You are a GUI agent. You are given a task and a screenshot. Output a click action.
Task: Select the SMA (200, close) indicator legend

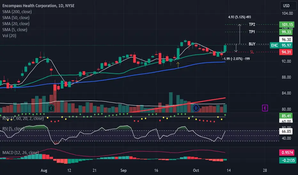[x=17, y=12]
